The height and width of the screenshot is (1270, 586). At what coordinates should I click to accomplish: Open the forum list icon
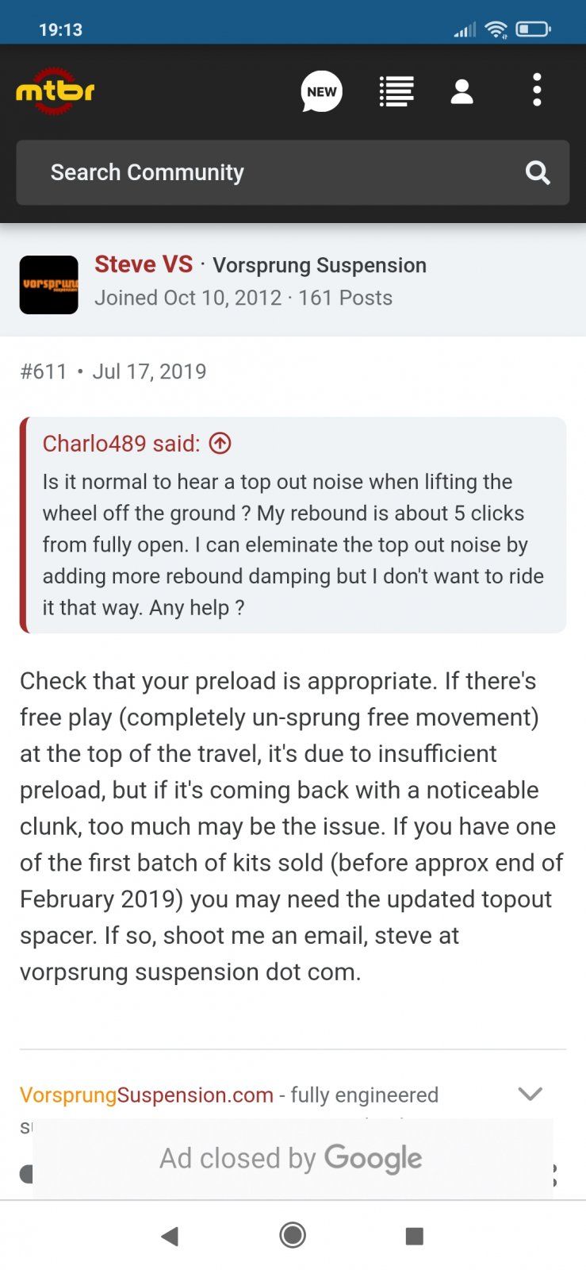point(396,91)
